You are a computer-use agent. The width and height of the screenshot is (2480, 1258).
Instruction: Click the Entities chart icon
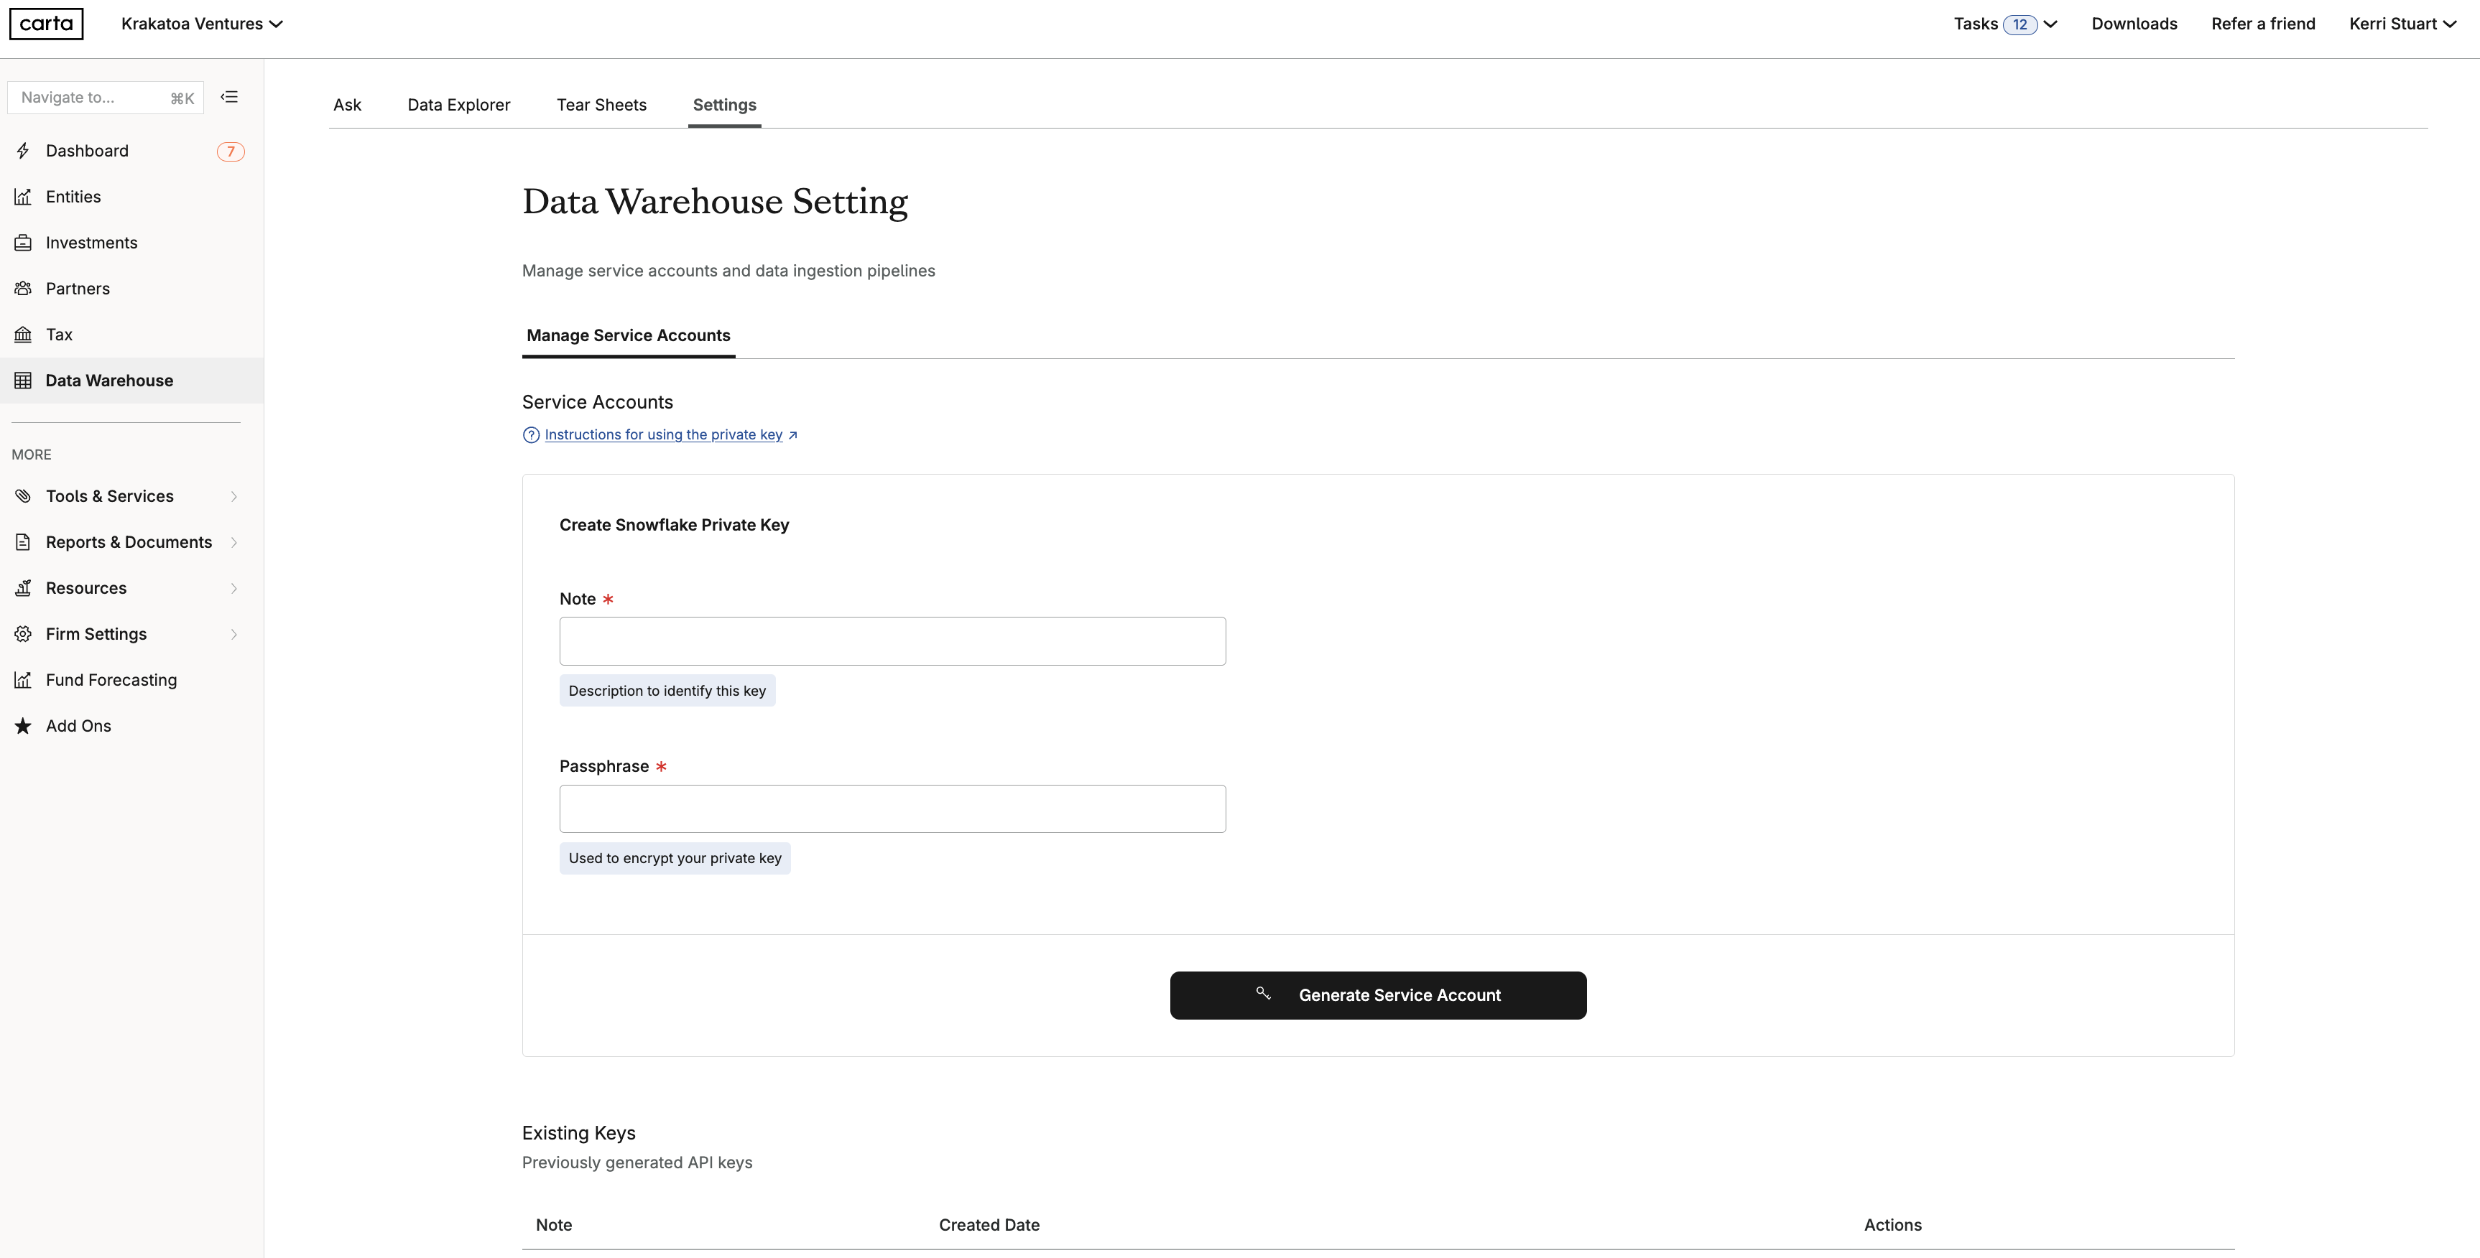(x=23, y=197)
